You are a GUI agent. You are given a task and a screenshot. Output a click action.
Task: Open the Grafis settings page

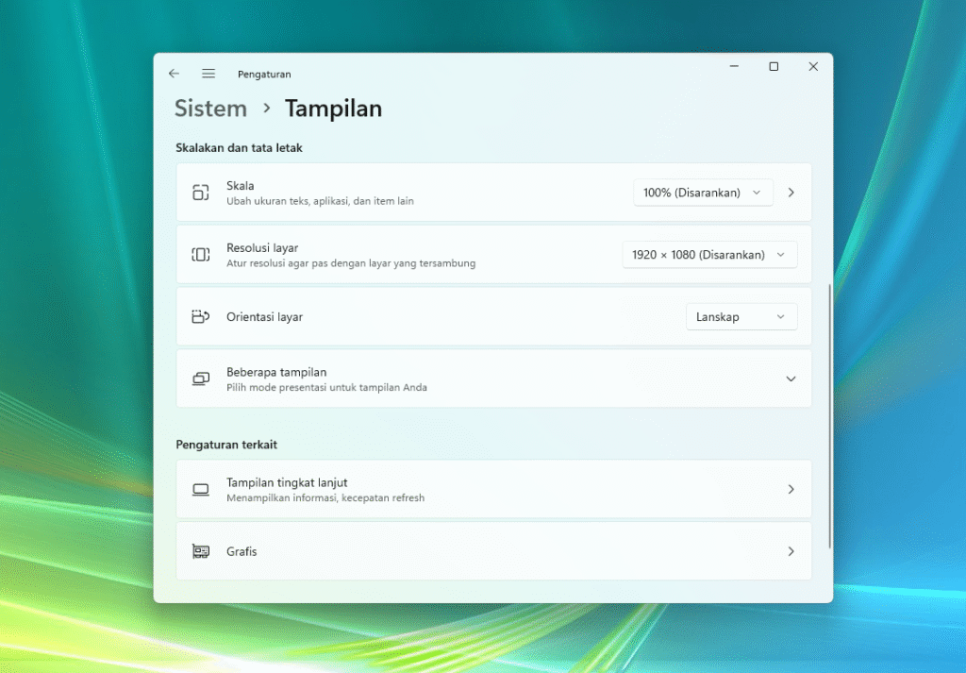(x=493, y=551)
